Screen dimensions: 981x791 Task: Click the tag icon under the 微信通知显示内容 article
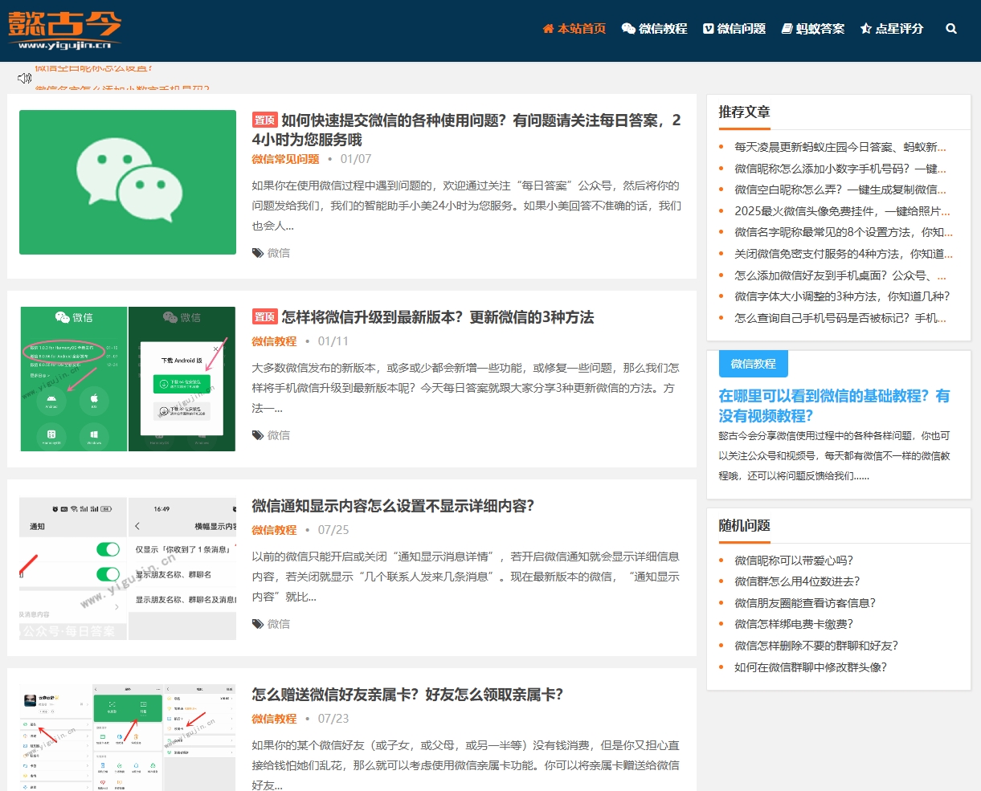click(x=258, y=624)
